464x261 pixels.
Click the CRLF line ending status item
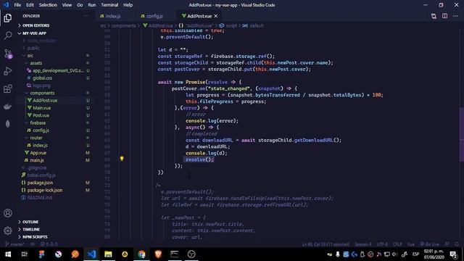397,244
